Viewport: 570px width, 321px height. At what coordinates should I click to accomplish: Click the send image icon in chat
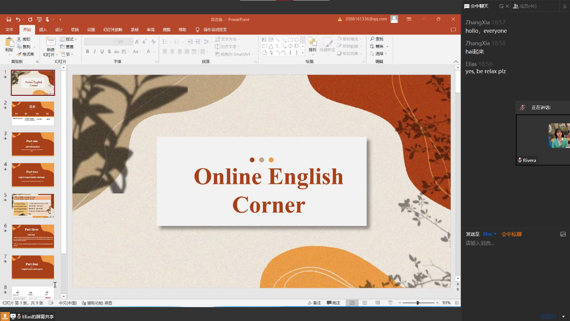(563, 234)
